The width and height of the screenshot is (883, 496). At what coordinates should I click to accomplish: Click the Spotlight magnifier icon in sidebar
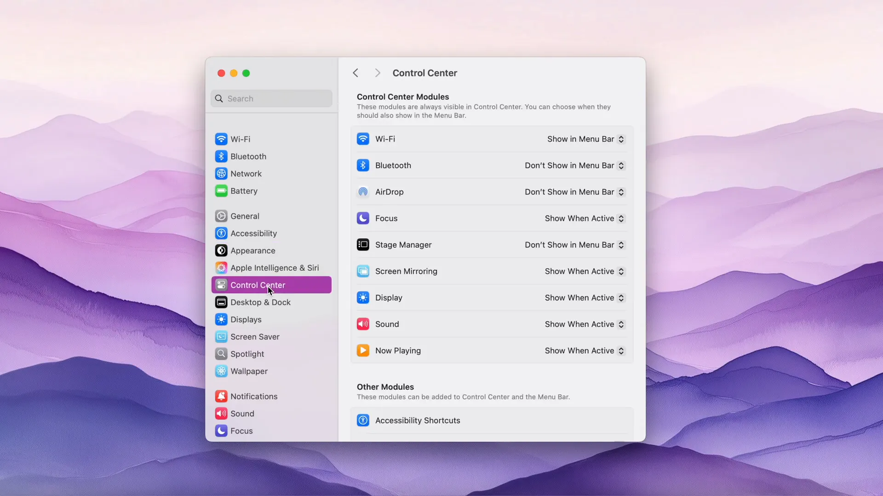coord(221,354)
